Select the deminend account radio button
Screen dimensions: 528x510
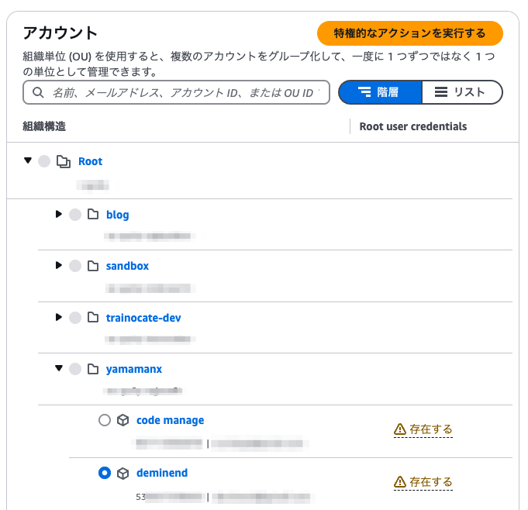coord(105,473)
